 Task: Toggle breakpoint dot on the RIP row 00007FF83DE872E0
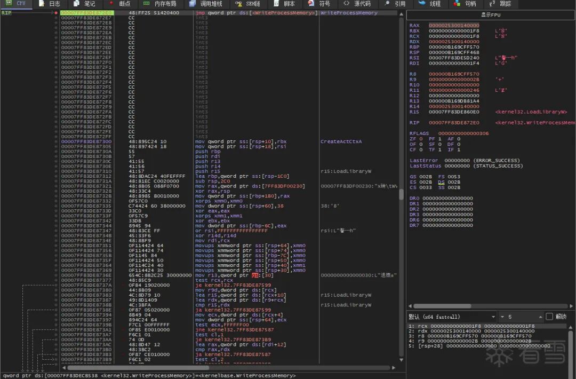coord(56,13)
